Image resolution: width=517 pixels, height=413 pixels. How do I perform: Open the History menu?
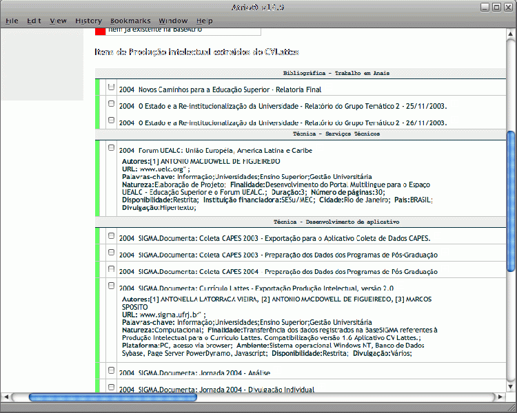tap(88, 21)
